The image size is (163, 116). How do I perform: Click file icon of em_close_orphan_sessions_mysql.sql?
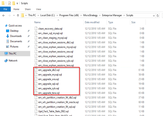tap(36, 47)
